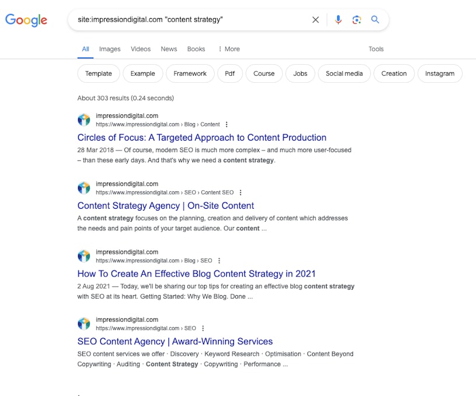The image size is (476, 396).
Task: Switch to the News tab
Action: tap(169, 49)
